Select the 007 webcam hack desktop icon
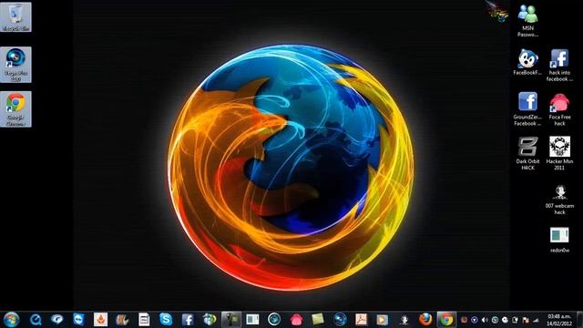 pyautogui.click(x=559, y=200)
